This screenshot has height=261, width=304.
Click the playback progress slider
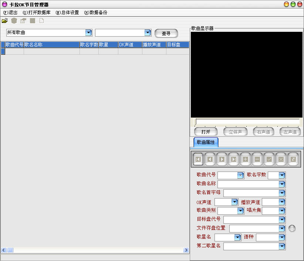(x=247, y=122)
